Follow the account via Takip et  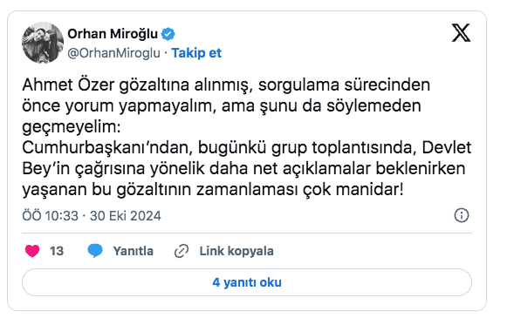(x=196, y=53)
